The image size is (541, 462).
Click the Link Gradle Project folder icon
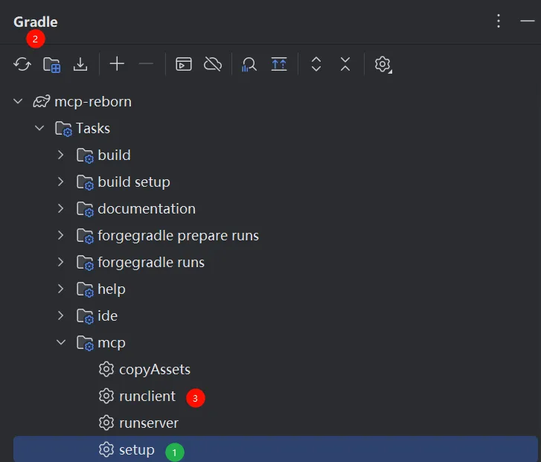(51, 65)
